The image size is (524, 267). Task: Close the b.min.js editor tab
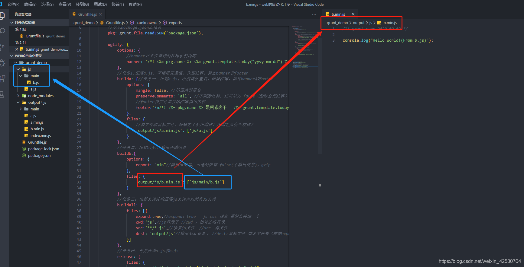coord(353,14)
